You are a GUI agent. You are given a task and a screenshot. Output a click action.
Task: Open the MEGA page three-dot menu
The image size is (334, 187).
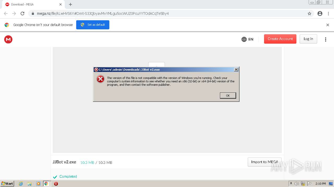coord(325,39)
